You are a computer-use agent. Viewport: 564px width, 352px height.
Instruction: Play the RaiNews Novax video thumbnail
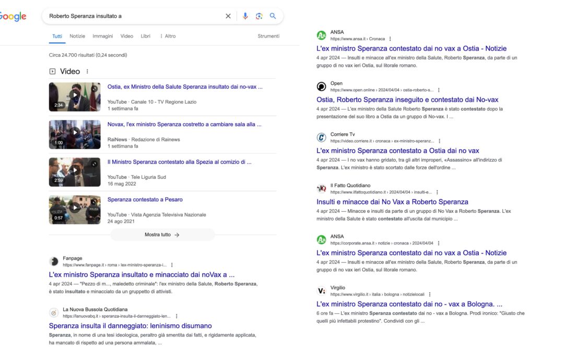(x=75, y=135)
